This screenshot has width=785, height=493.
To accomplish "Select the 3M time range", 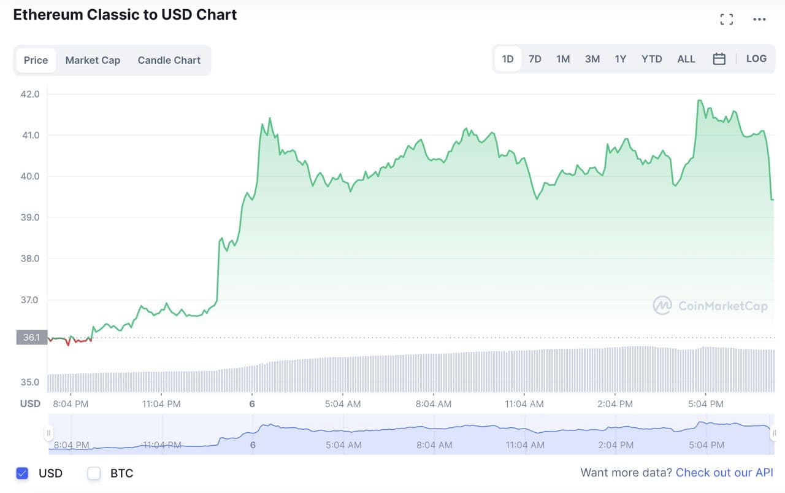I will coord(592,59).
